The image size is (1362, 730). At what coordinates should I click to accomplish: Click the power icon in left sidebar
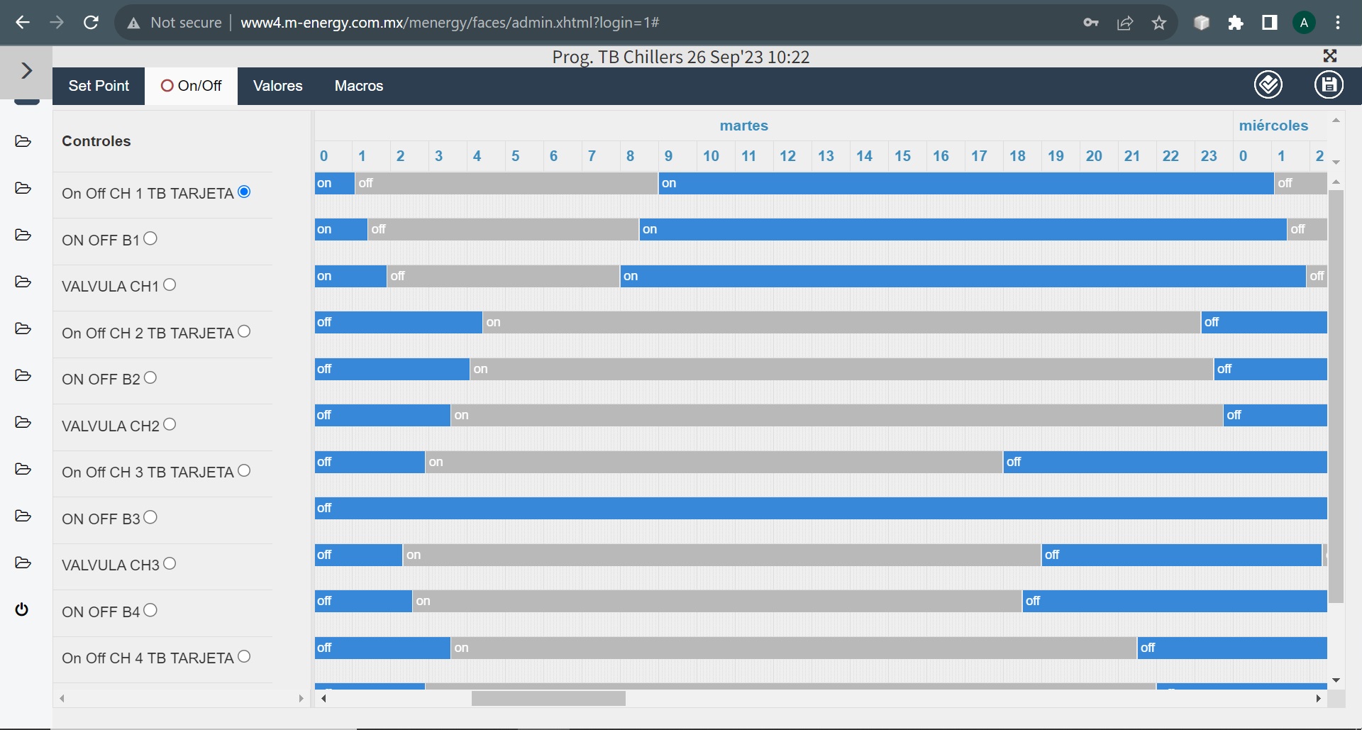pos(22,609)
